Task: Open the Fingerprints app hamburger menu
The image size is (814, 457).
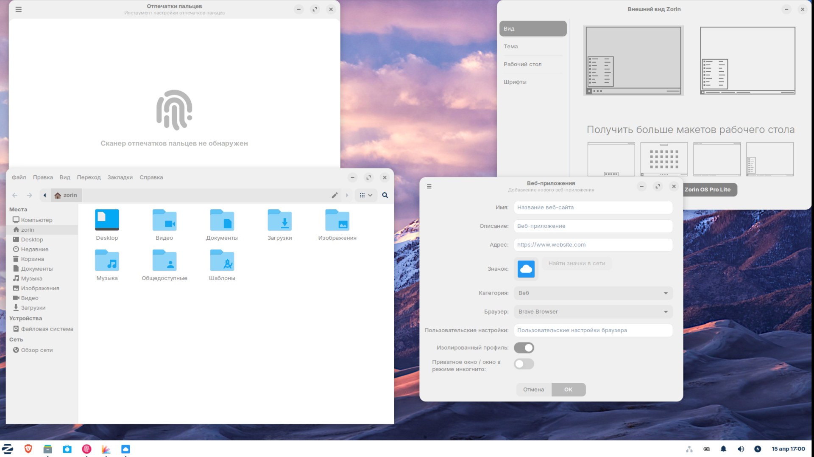Action: pos(19,9)
